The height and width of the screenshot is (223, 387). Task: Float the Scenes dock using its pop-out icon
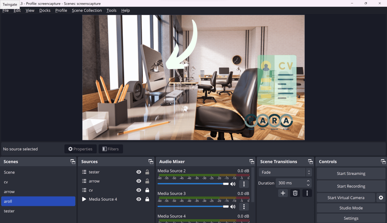tap(73, 162)
